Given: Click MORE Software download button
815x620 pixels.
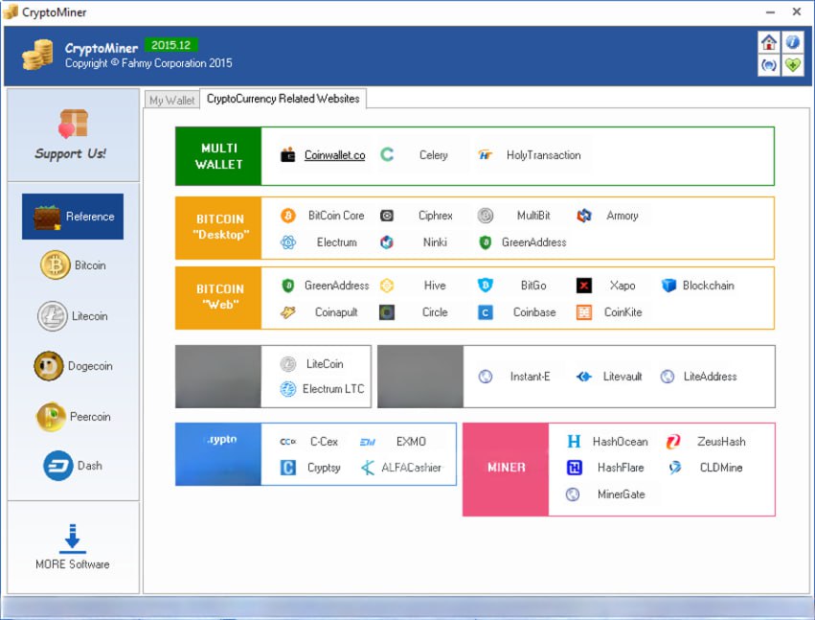Looking at the screenshot, I should pyautogui.click(x=73, y=547).
